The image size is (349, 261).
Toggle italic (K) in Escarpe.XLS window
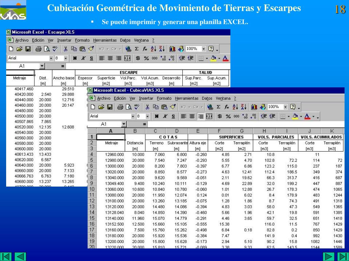coord(83,58)
